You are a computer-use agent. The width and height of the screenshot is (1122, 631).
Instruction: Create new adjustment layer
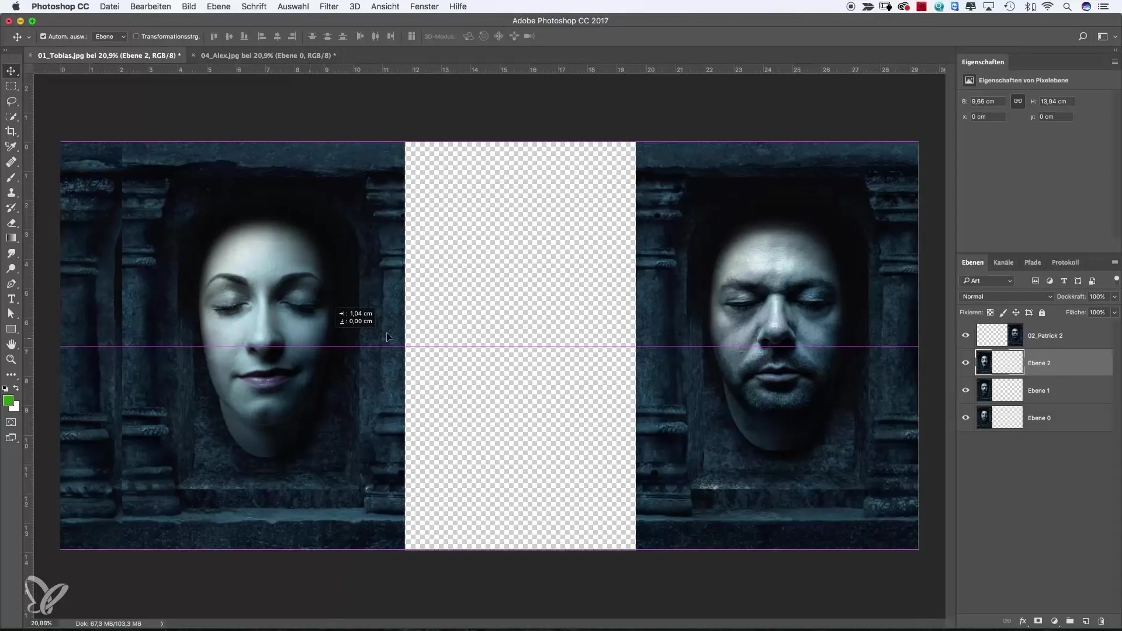click(x=1054, y=621)
